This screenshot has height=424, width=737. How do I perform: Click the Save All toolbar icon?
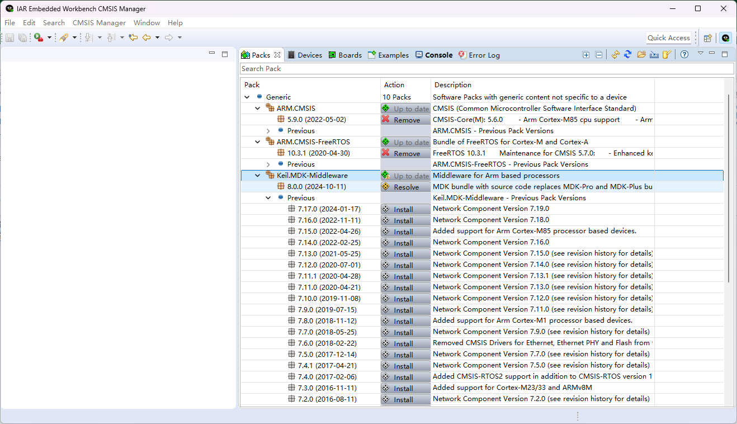[22, 37]
